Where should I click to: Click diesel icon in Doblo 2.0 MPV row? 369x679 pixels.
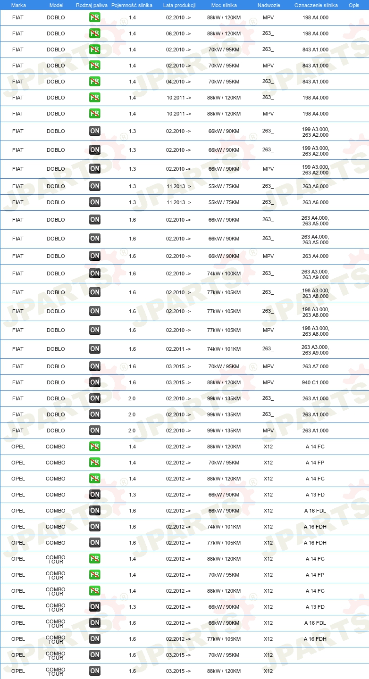[94, 431]
